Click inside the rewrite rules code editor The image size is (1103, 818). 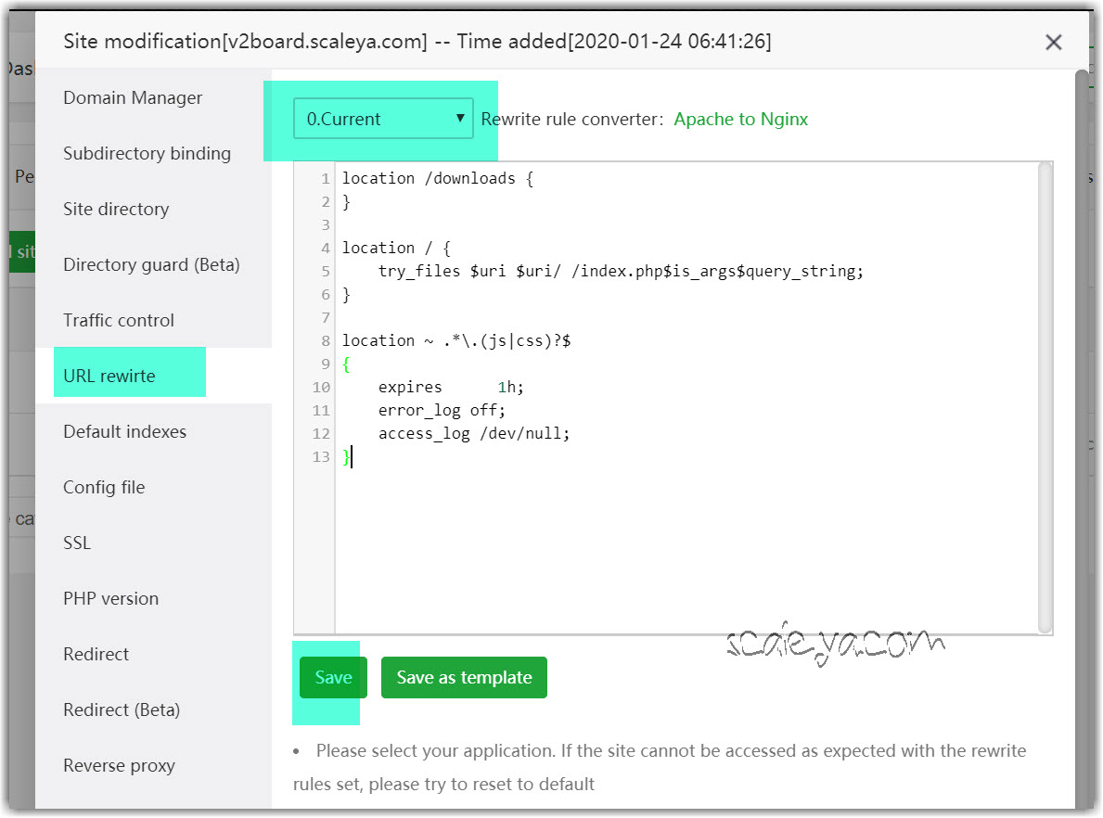pyautogui.click(x=686, y=538)
